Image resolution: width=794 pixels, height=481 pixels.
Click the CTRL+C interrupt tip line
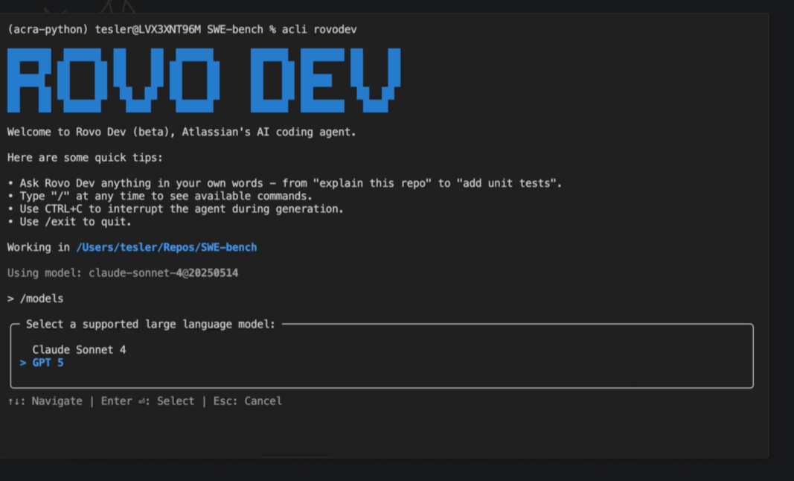(175, 209)
